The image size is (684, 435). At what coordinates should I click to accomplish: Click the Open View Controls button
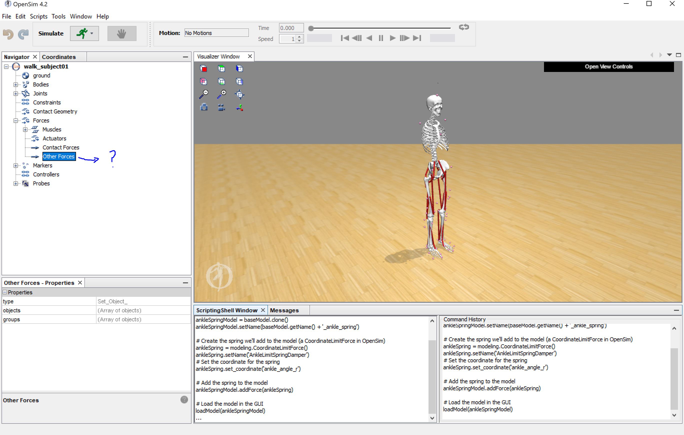pyautogui.click(x=608, y=66)
